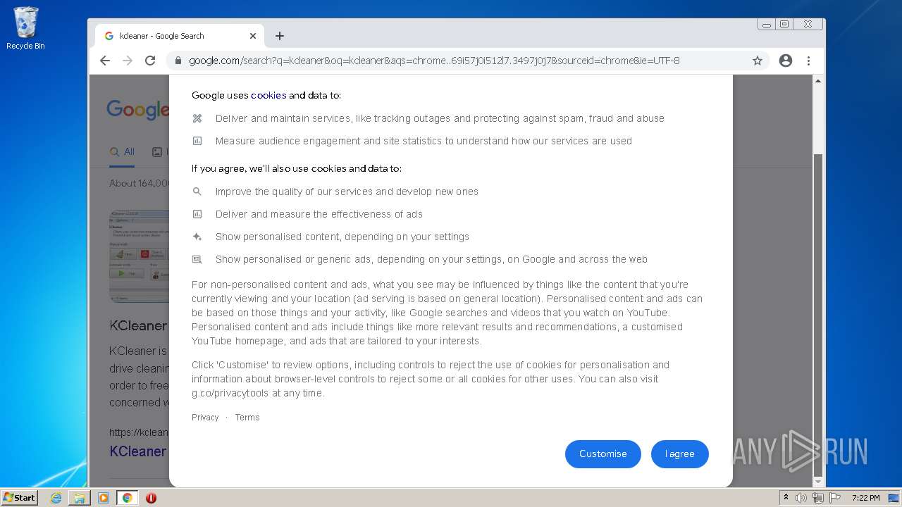This screenshot has height=507, width=902.
Task: Open the cookies link in the dialog
Action: [x=268, y=95]
